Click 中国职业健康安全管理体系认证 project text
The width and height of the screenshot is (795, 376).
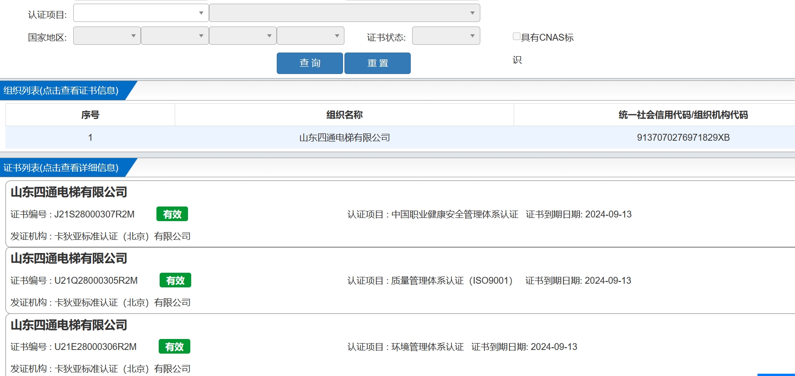[455, 214]
